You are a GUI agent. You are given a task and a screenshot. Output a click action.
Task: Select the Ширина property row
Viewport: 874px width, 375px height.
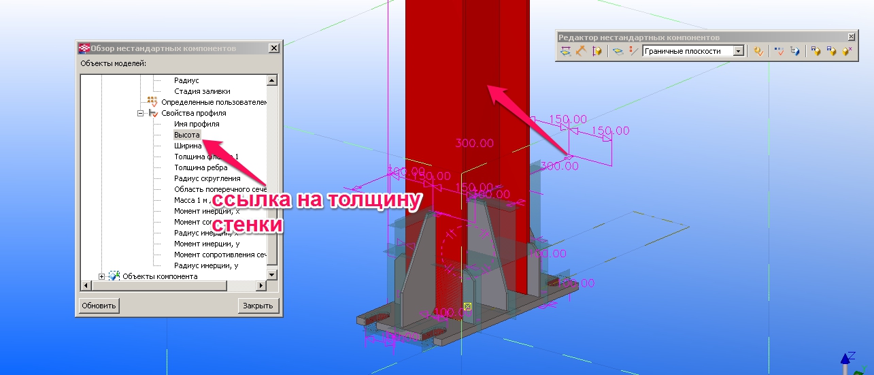(188, 146)
